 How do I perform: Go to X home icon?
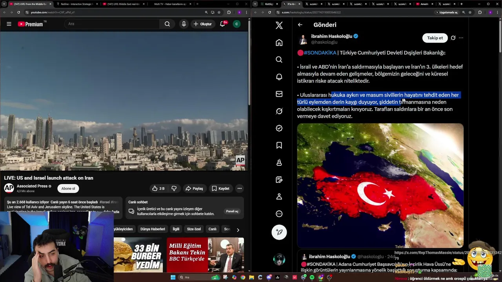coord(279,42)
